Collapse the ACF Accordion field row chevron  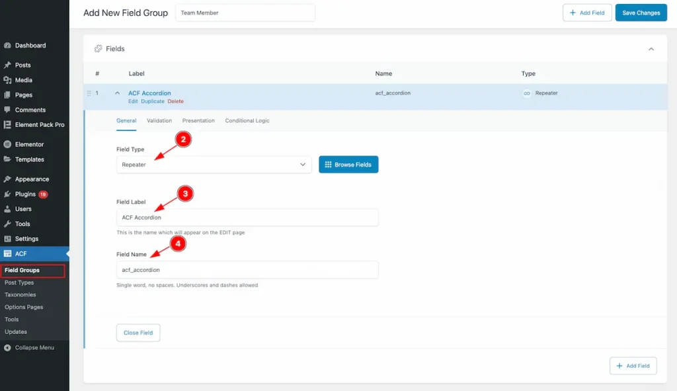point(118,93)
